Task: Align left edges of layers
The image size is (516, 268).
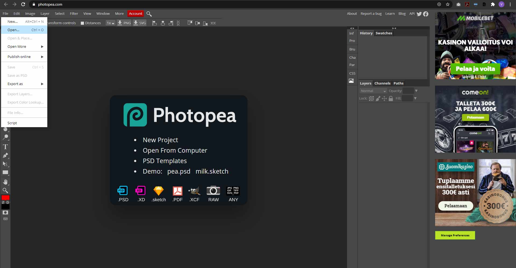Action: click(x=155, y=23)
